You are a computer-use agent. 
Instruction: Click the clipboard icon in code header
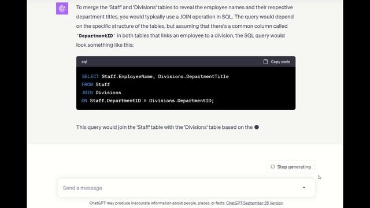pyautogui.click(x=265, y=62)
